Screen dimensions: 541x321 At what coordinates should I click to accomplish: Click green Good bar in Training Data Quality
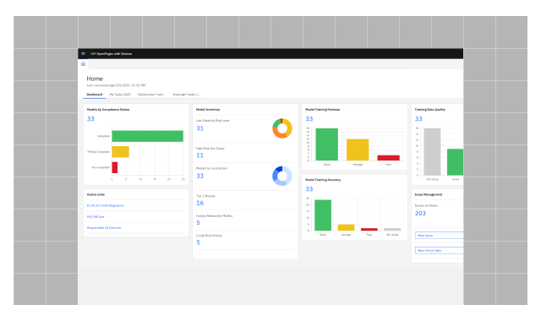pos(455,162)
